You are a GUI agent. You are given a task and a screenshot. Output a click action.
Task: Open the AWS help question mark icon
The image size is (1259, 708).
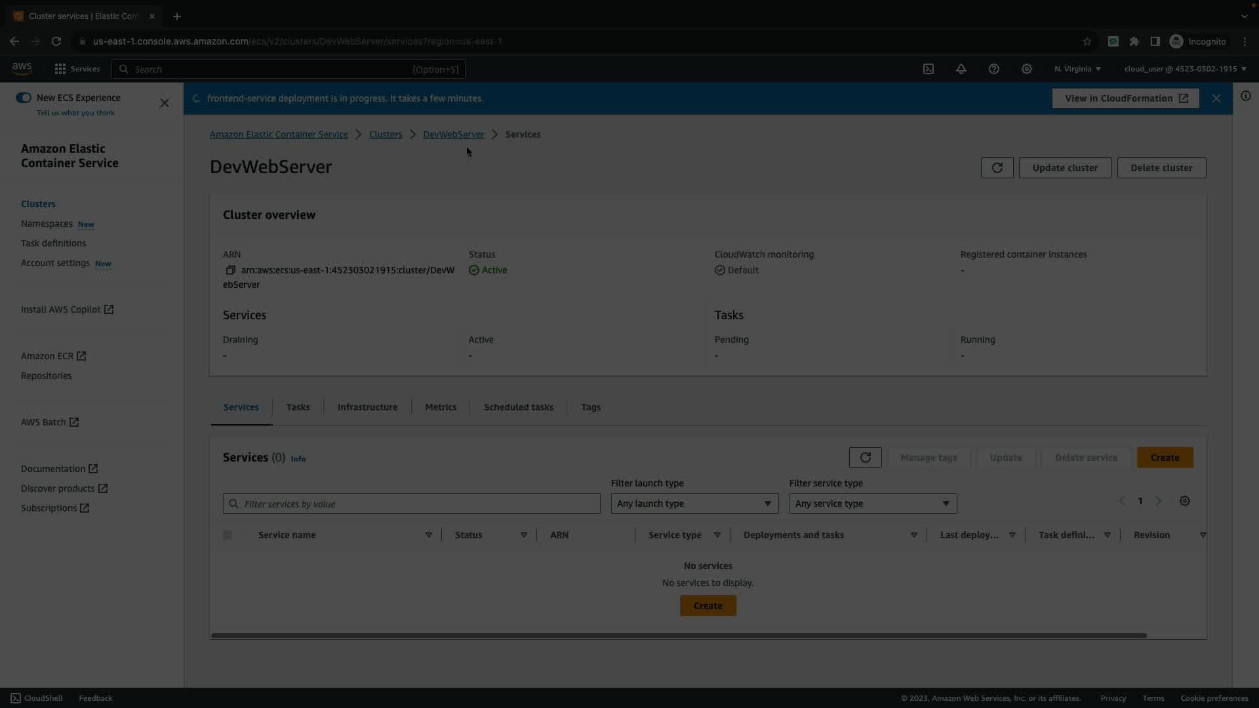click(994, 69)
